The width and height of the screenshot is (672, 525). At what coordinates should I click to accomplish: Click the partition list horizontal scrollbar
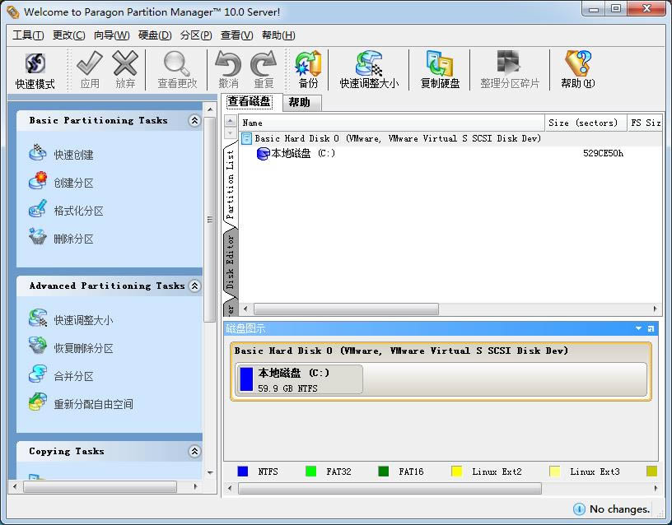point(346,309)
